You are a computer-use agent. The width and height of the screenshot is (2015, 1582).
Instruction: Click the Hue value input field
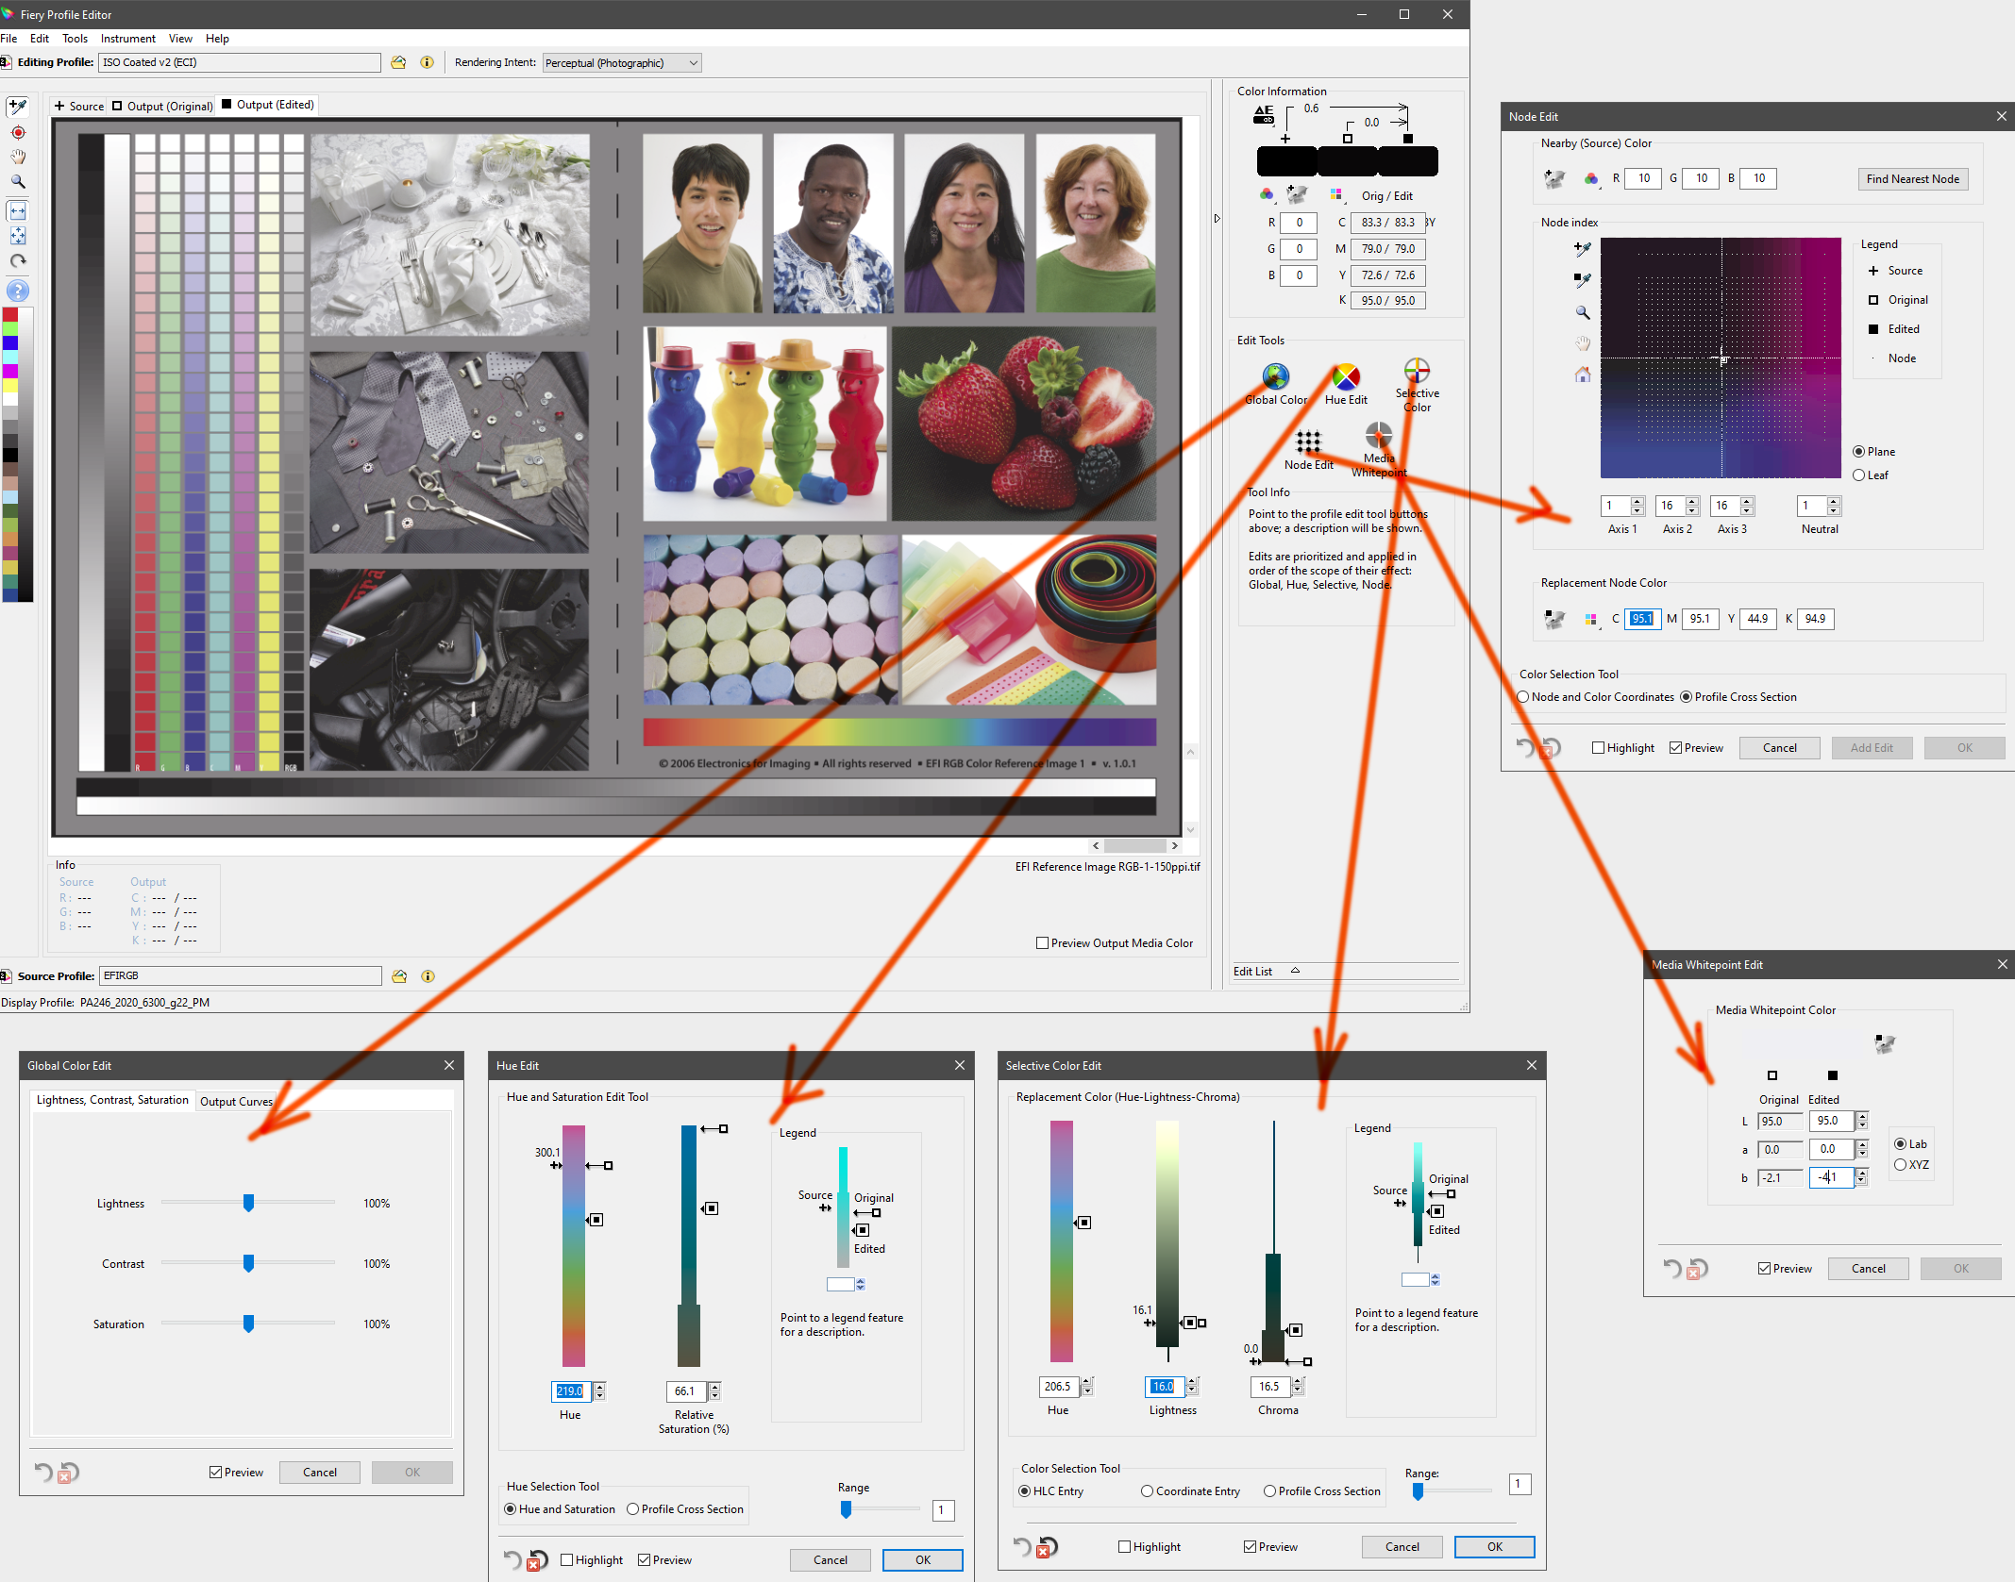[570, 1391]
